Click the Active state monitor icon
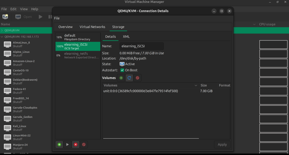 click(122, 64)
